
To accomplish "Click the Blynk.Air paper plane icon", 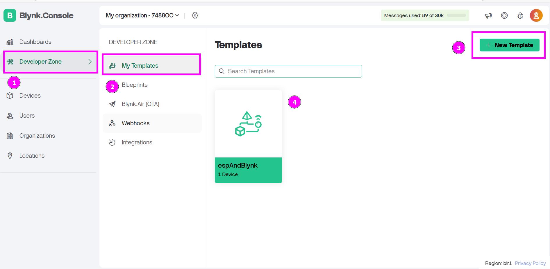I will tap(112, 104).
